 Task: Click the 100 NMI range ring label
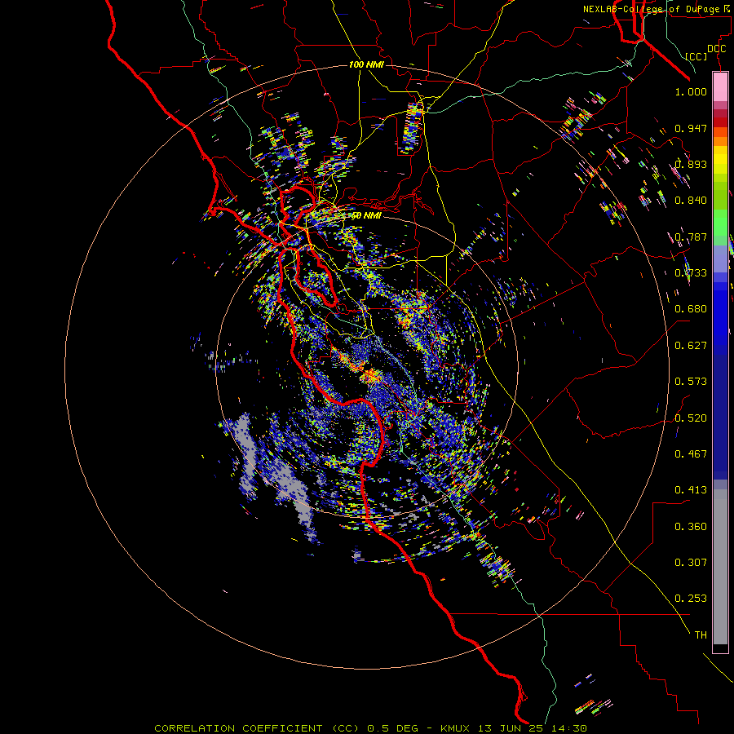tap(366, 64)
